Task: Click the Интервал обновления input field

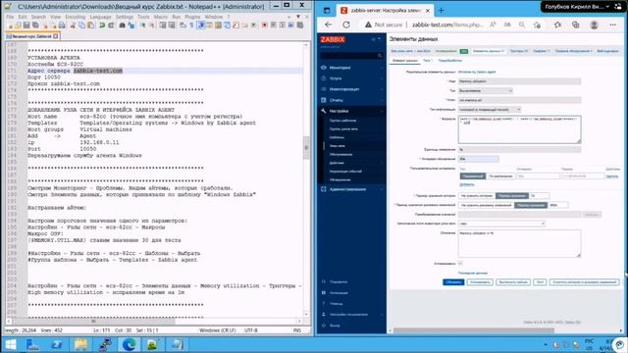Action: 479,159
